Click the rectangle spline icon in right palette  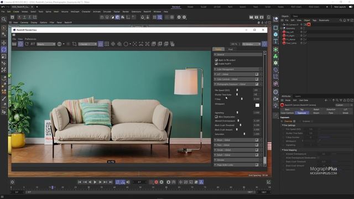(275, 28)
